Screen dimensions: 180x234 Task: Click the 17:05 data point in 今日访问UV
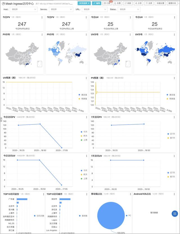pyautogui.click(x=62, y=185)
